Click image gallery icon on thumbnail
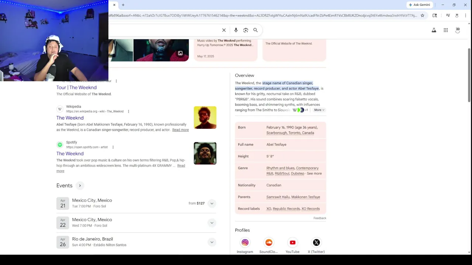472x265 pixels. point(180,53)
